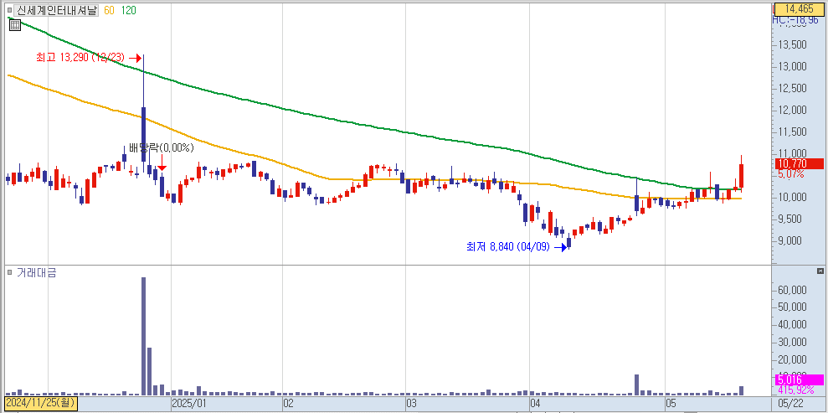Click the 2024/11/25(월) start date label

point(40,403)
